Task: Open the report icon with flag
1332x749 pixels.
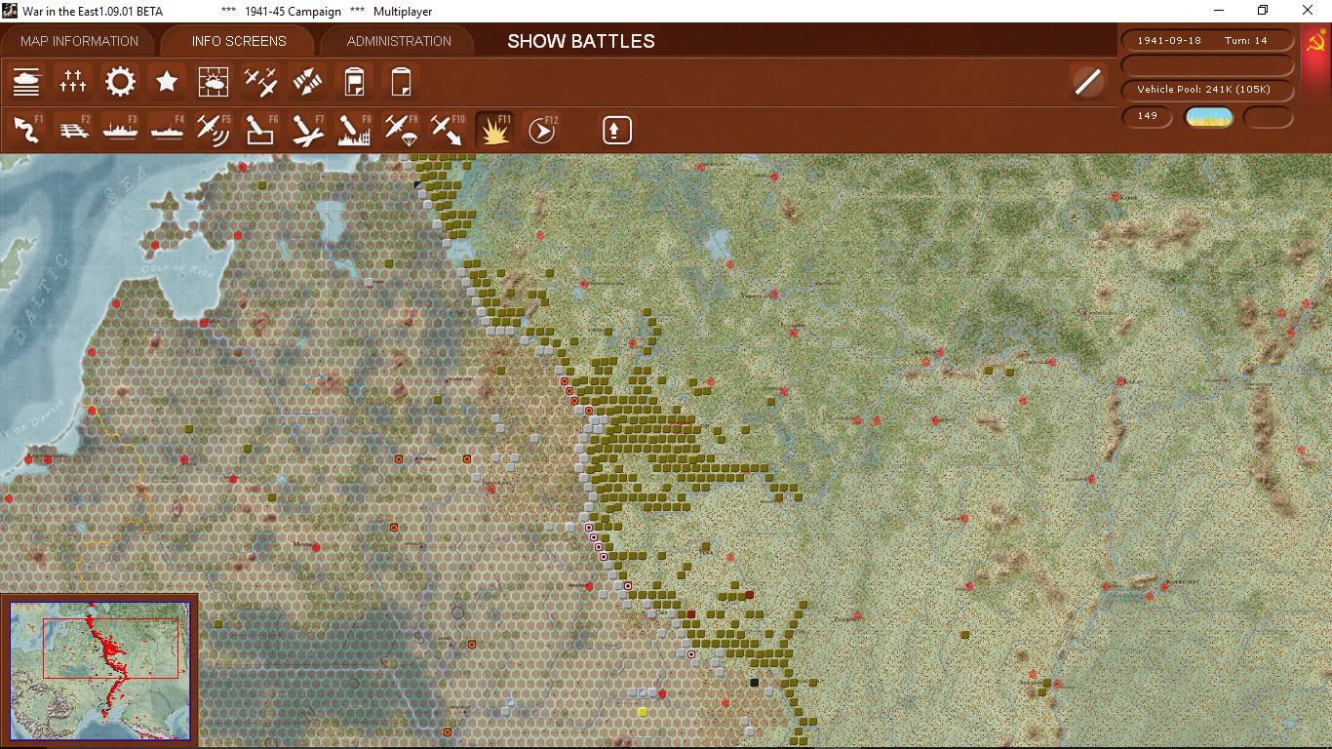Action: (354, 81)
